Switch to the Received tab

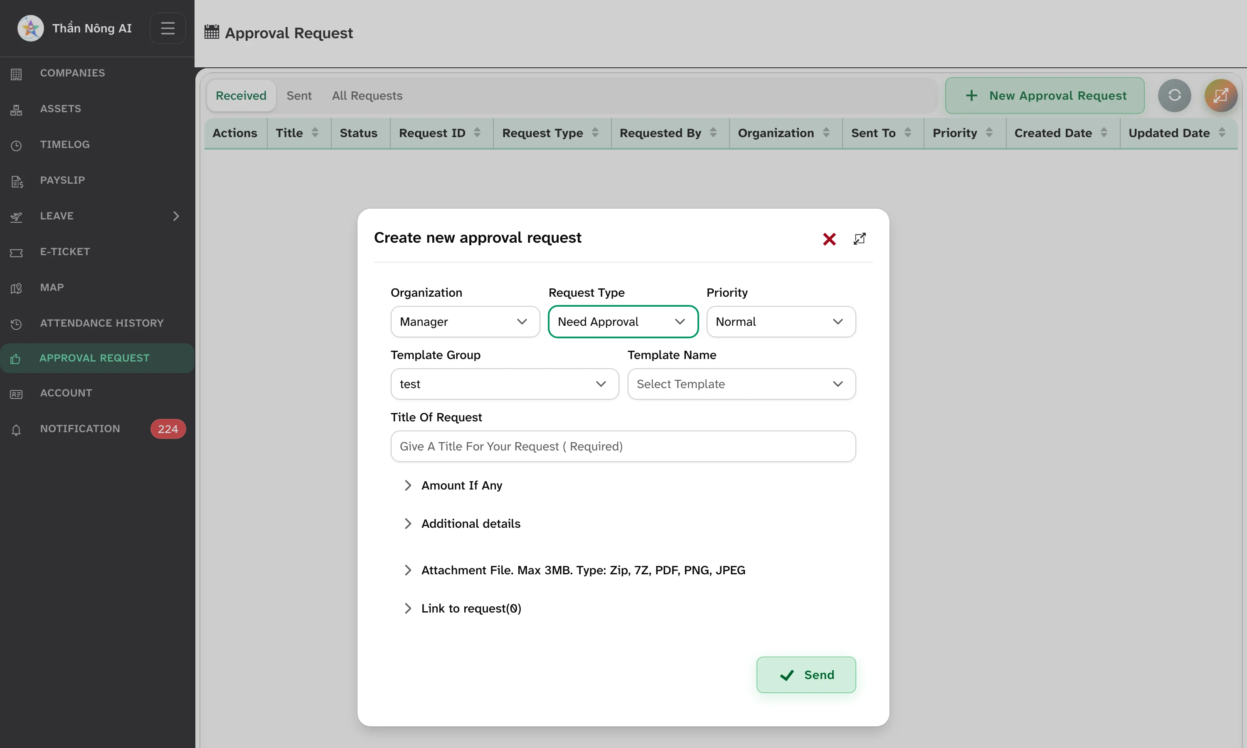point(241,95)
